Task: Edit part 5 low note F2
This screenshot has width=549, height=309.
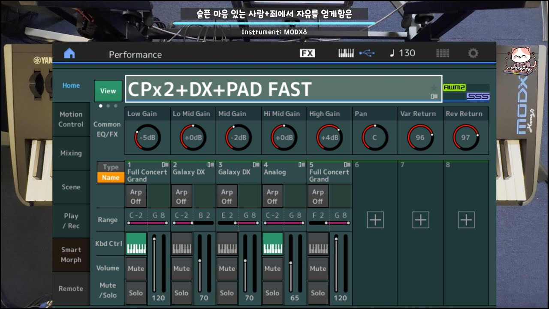Action: (318, 215)
